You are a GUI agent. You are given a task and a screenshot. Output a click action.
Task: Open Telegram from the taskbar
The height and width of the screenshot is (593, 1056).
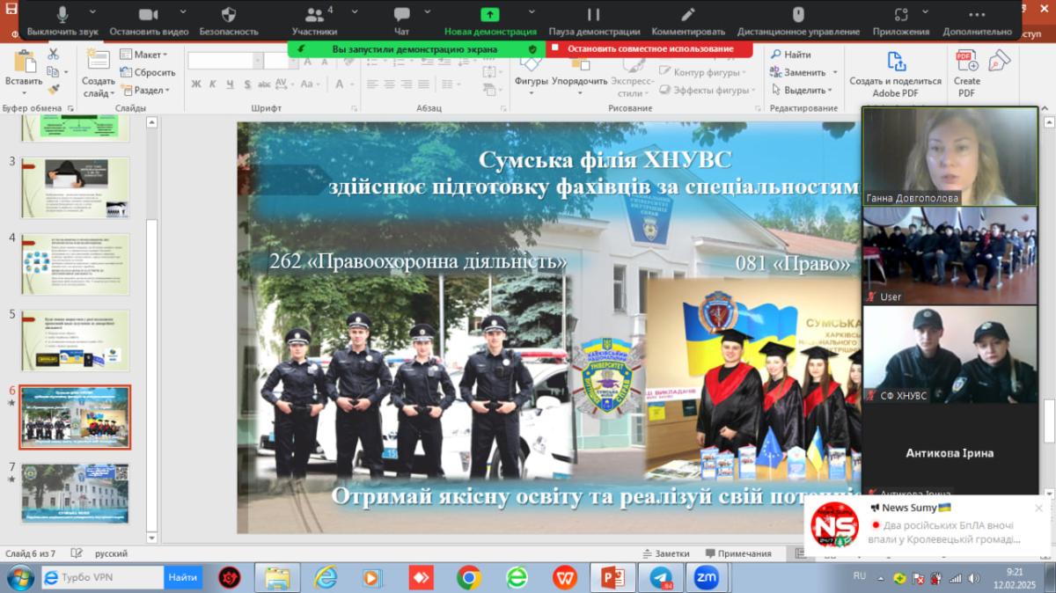pyautogui.click(x=661, y=577)
